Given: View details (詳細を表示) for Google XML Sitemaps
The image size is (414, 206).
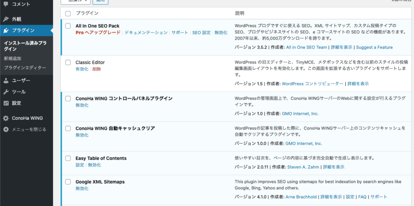Looking at the screenshot, I should click(x=332, y=197).
